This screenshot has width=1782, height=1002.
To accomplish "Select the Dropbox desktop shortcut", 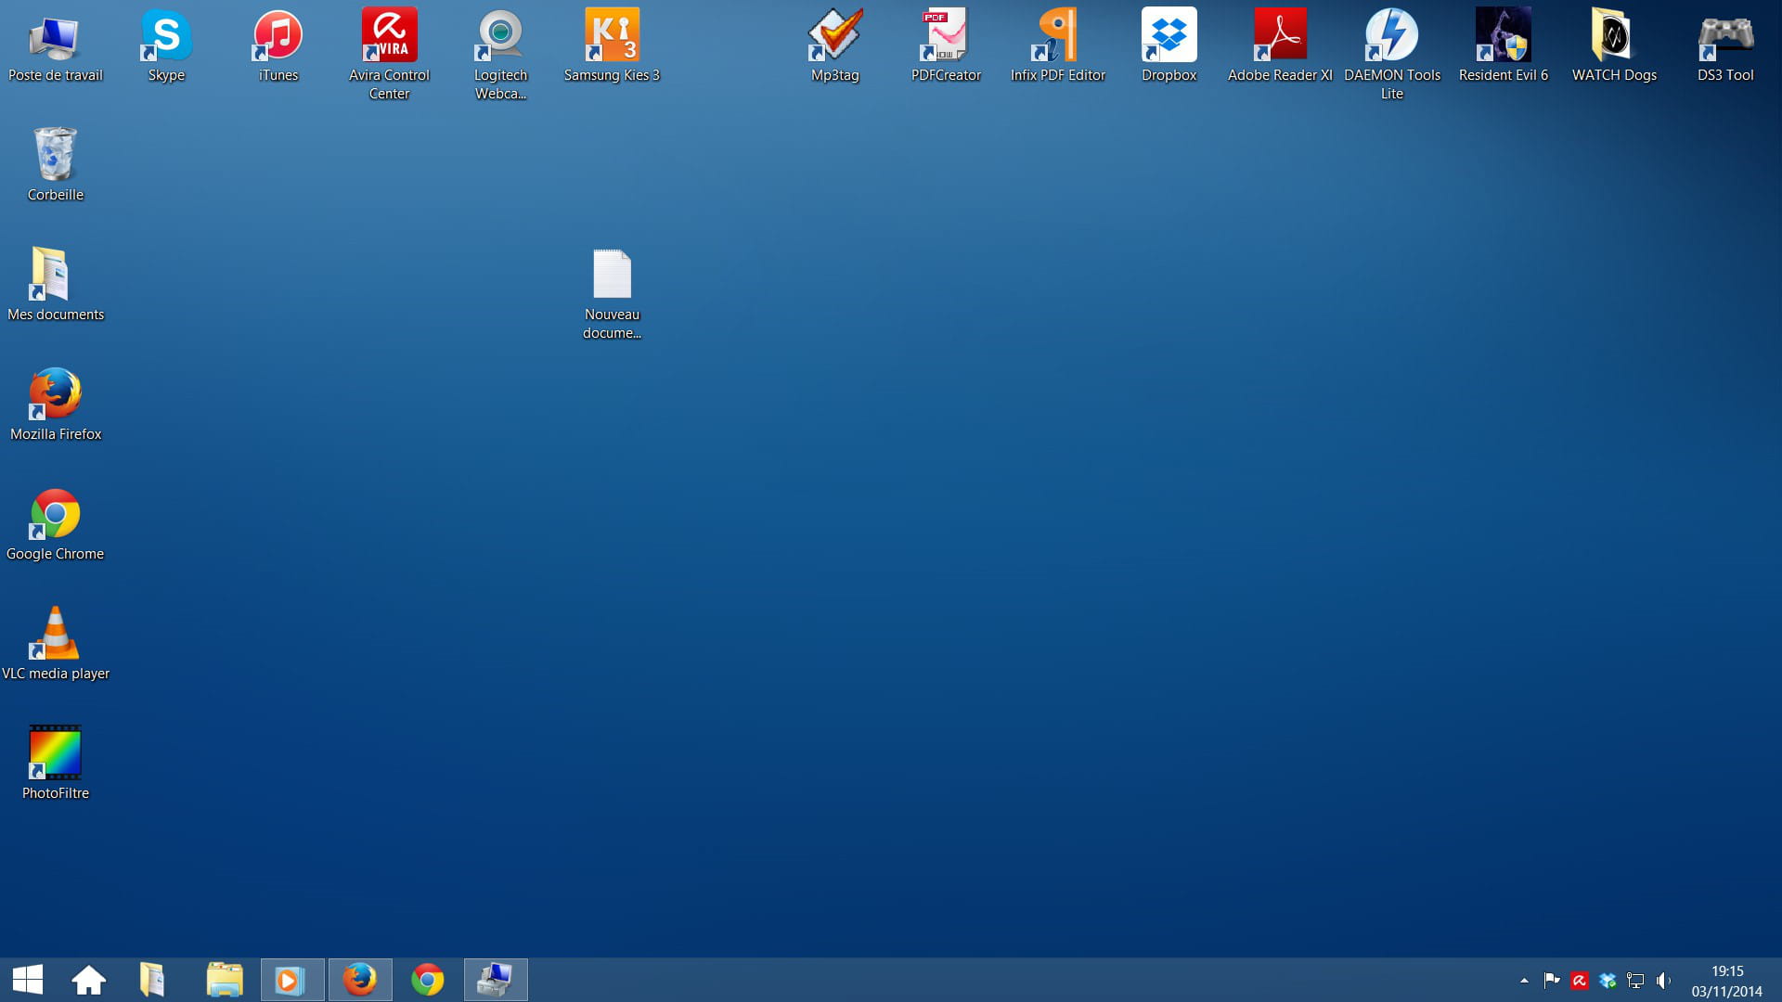I will (1169, 46).
